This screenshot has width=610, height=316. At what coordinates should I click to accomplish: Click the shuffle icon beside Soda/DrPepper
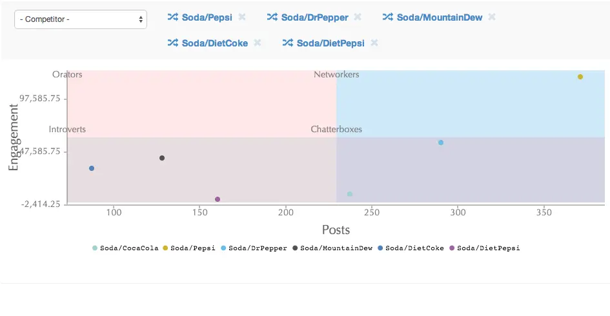coord(272,17)
